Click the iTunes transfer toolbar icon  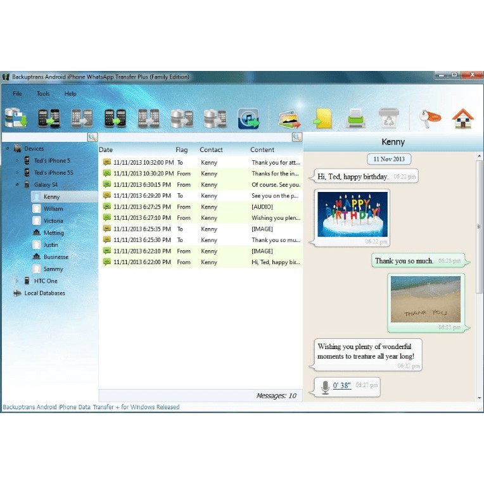248,118
